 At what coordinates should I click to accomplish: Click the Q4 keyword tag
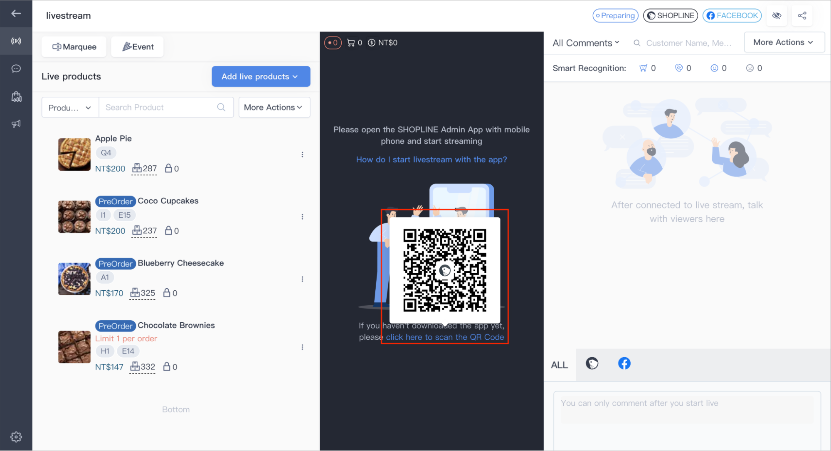point(106,153)
